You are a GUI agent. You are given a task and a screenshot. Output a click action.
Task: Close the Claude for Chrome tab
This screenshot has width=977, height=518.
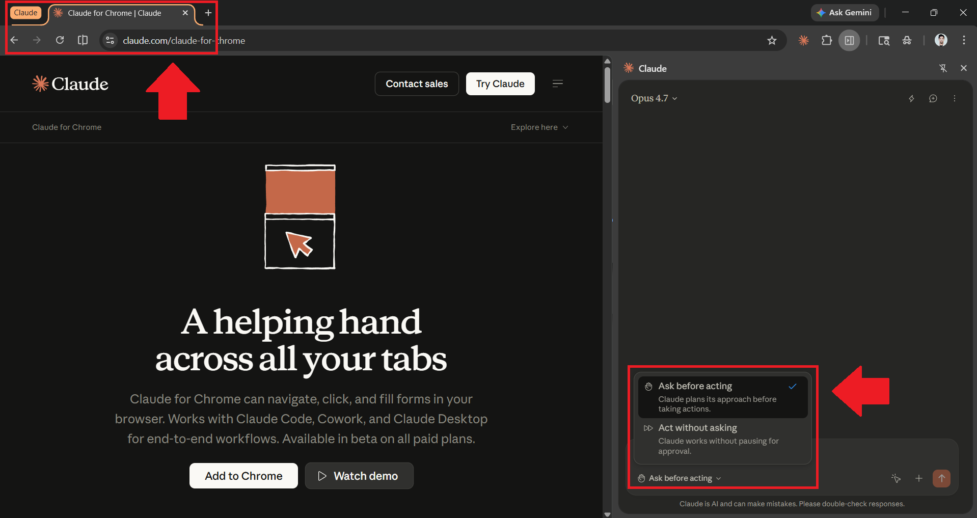(x=185, y=13)
